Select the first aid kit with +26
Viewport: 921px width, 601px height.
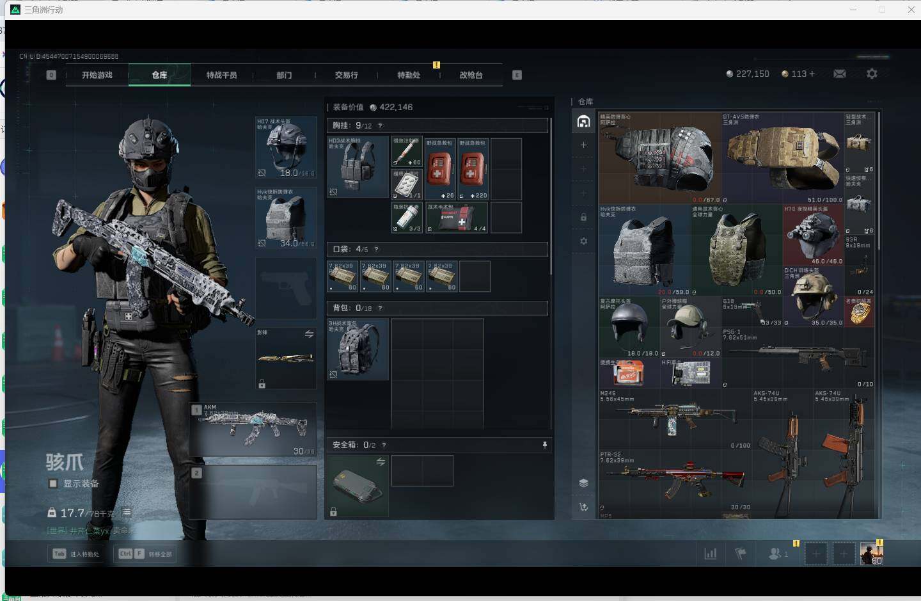click(x=440, y=169)
